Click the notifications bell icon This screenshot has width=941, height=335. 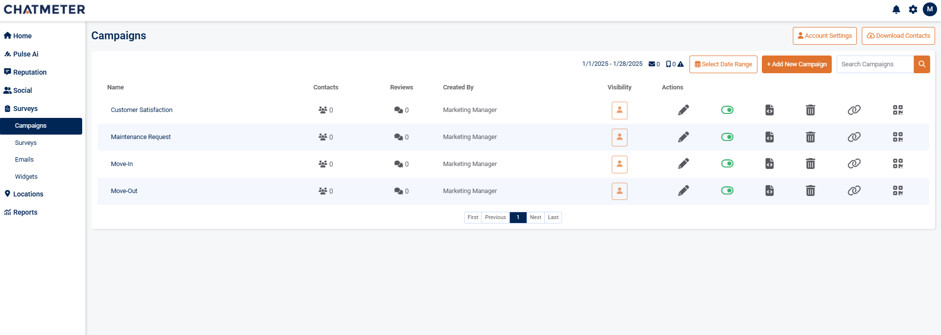(x=896, y=9)
